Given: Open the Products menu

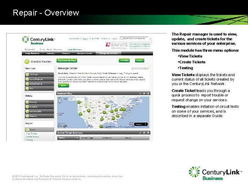Looking at the screenshot, I should coord(66,53).
